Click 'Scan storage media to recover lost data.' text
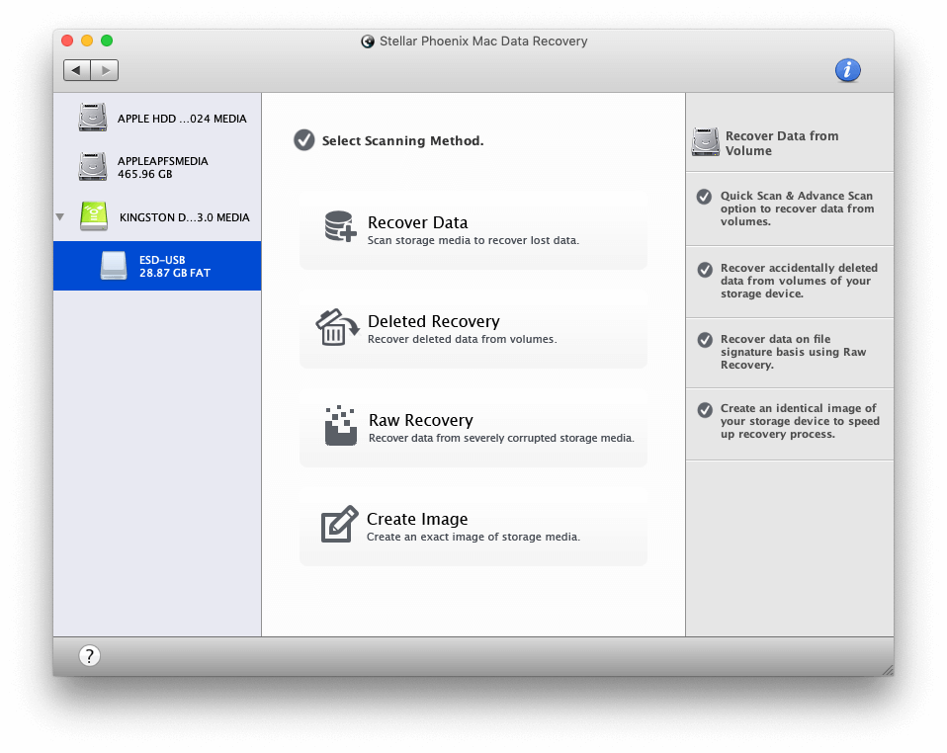Image resolution: width=947 pixels, height=753 pixels. click(473, 240)
